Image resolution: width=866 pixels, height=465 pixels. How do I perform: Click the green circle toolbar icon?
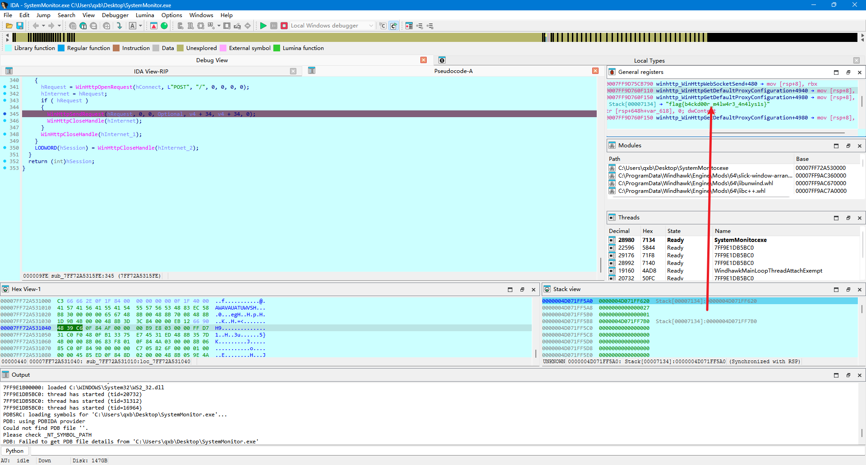point(164,26)
